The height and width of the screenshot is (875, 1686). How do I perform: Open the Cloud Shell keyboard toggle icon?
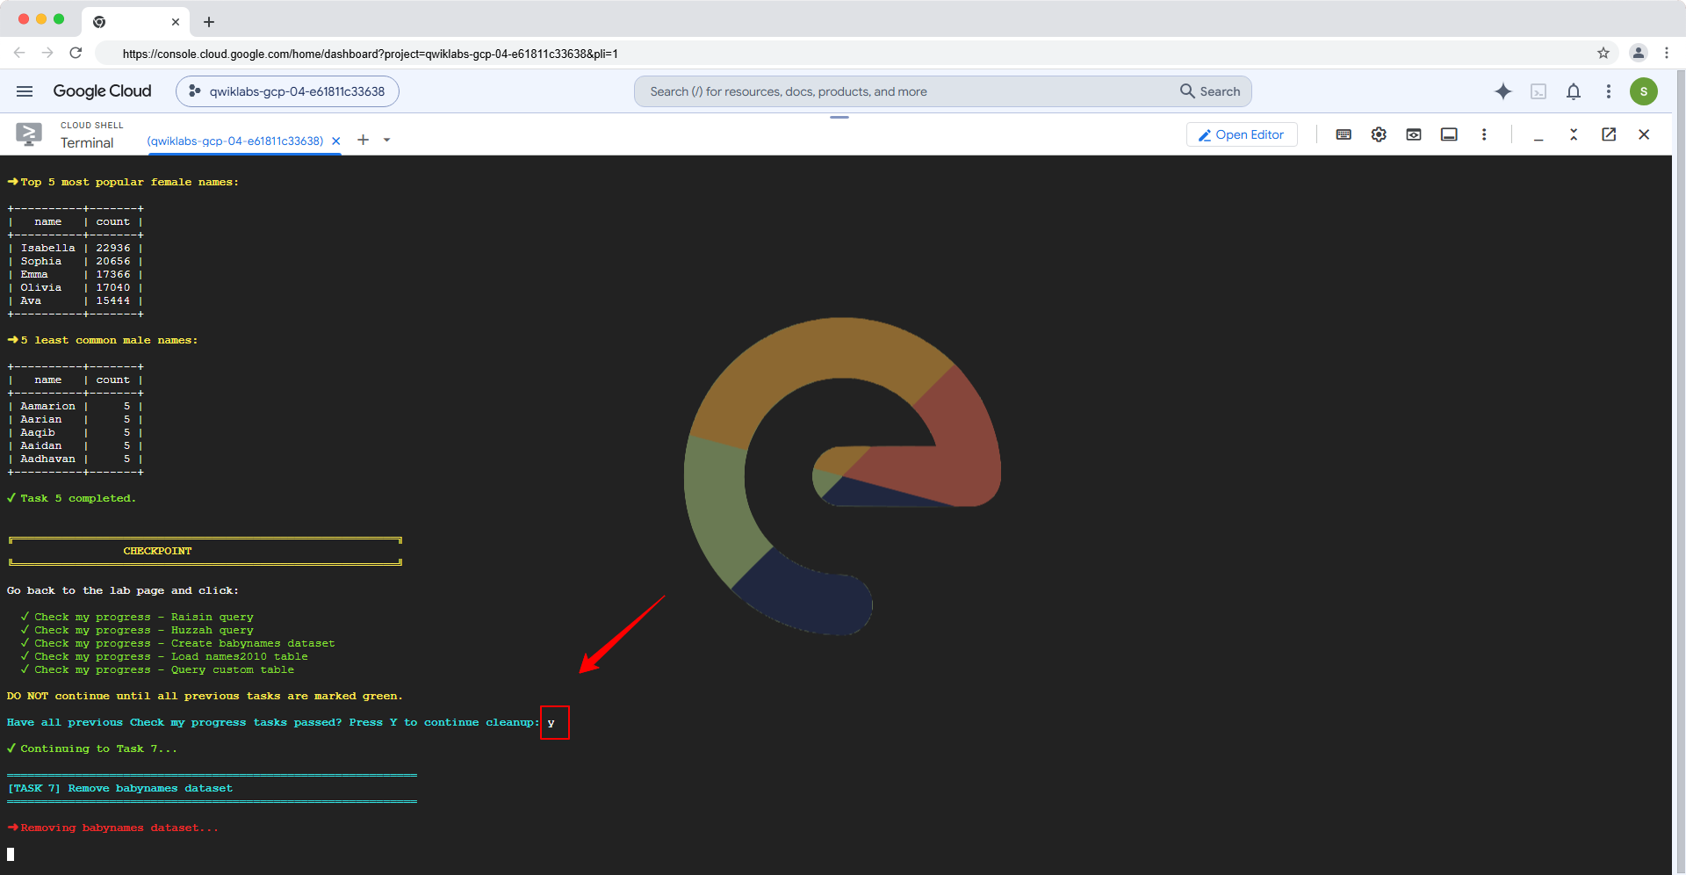click(x=1344, y=134)
